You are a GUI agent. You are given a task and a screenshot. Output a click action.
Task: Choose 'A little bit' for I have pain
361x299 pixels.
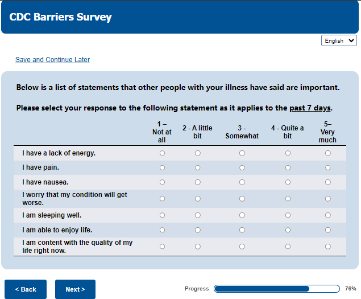pos(198,168)
